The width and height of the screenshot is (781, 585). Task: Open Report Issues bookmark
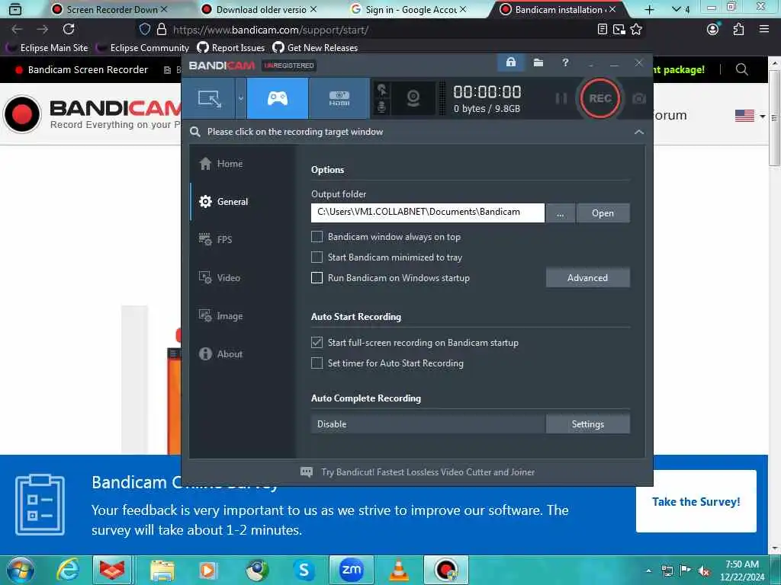point(231,48)
